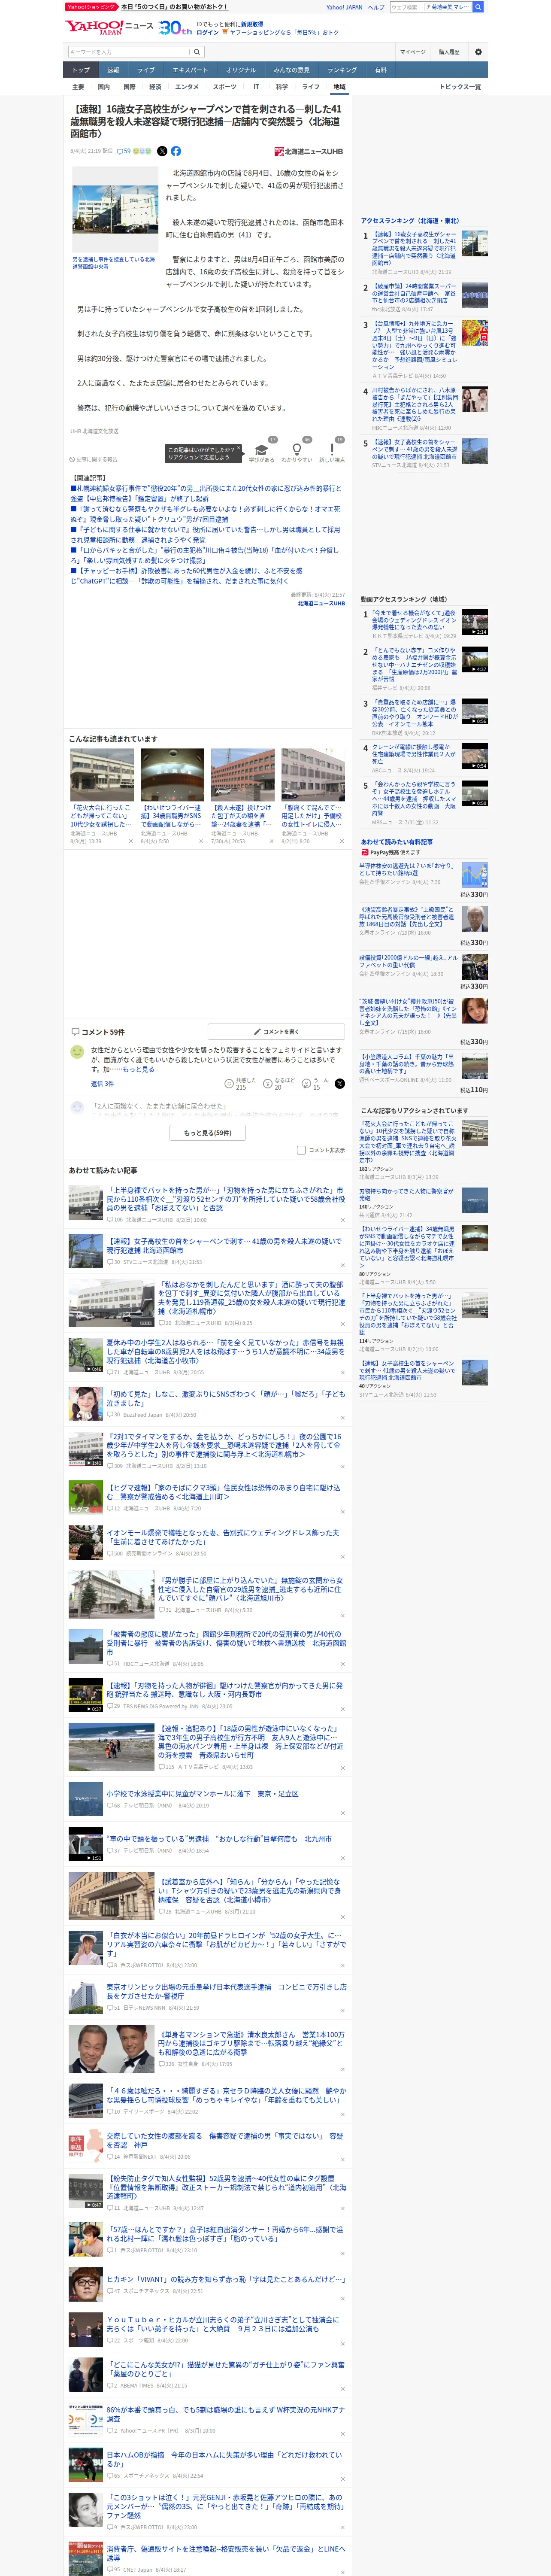The image size is (551, 2576).
Task: Click the 30th anniversary logo
Action: (x=175, y=28)
